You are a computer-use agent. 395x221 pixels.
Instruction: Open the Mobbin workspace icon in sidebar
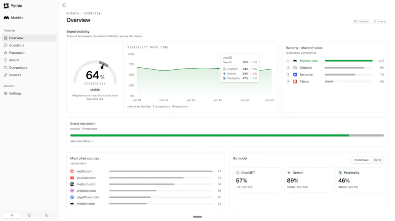pyautogui.click(x=6, y=18)
